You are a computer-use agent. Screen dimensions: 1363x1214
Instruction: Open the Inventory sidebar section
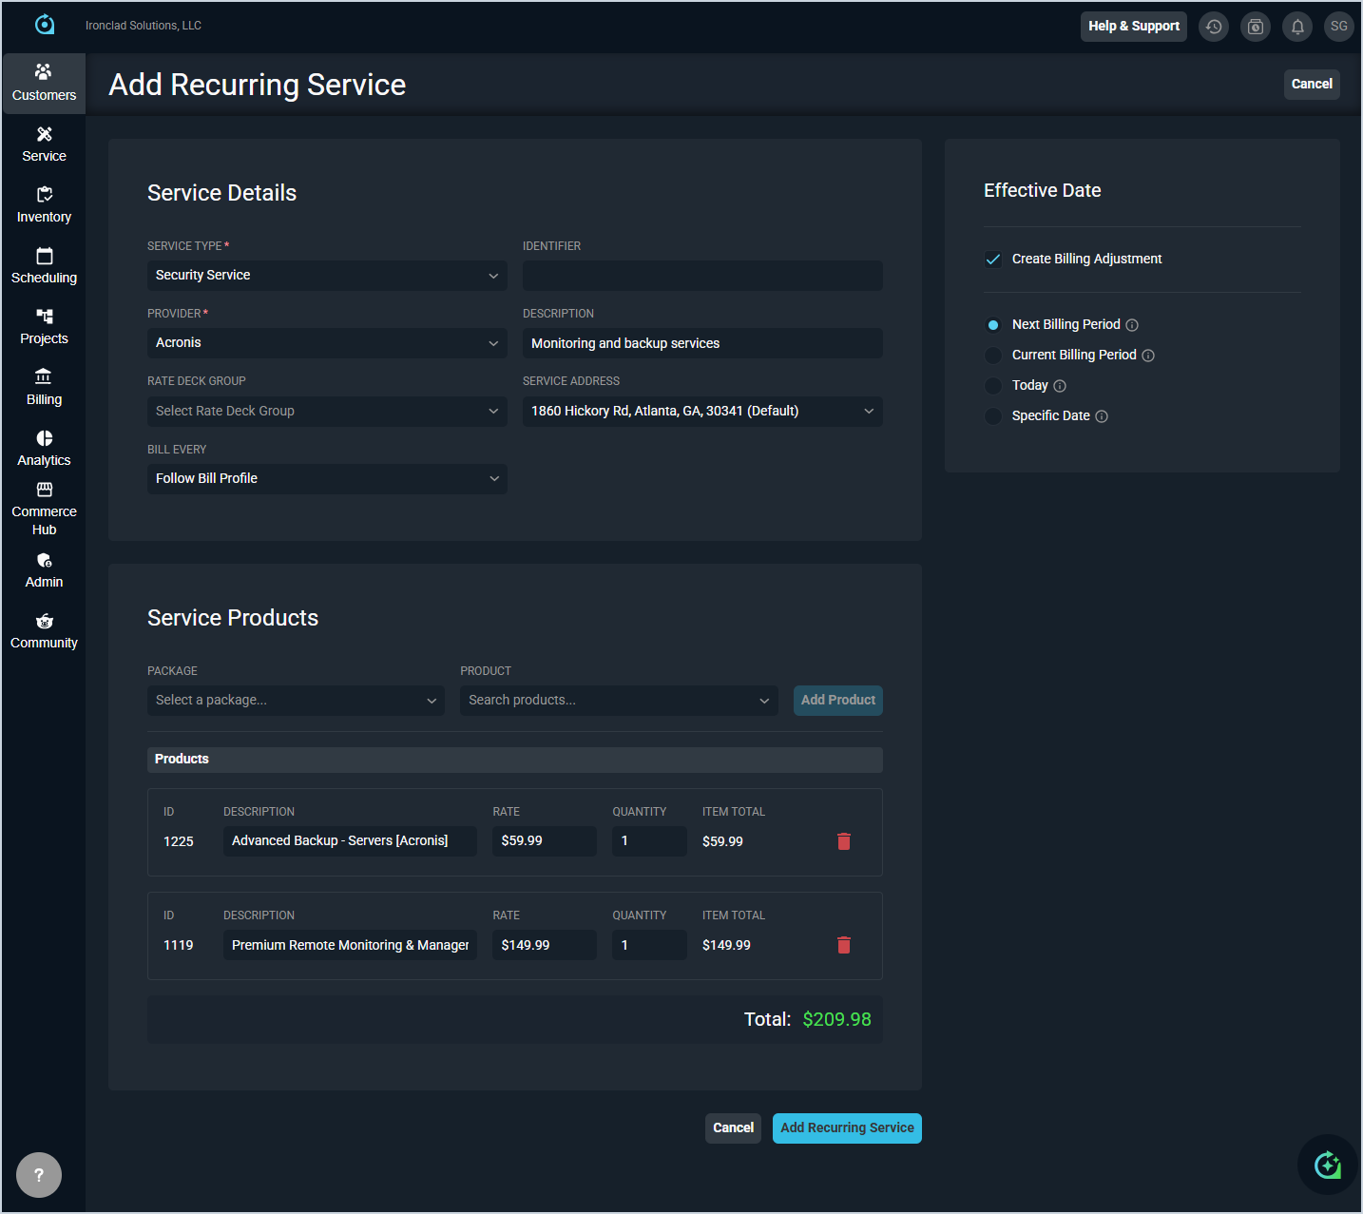tap(44, 204)
